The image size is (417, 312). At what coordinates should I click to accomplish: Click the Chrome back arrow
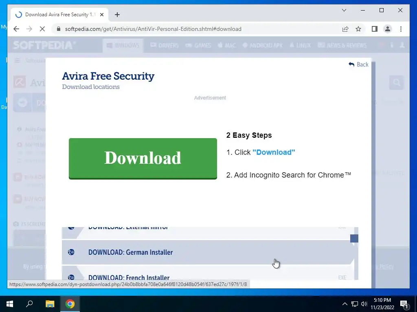(x=16, y=29)
